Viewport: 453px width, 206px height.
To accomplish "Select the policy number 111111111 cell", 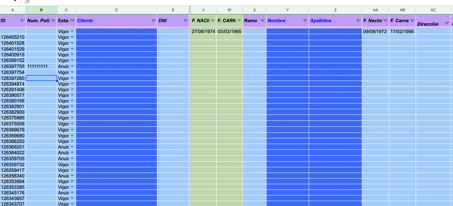I will [x=41, y=66].
